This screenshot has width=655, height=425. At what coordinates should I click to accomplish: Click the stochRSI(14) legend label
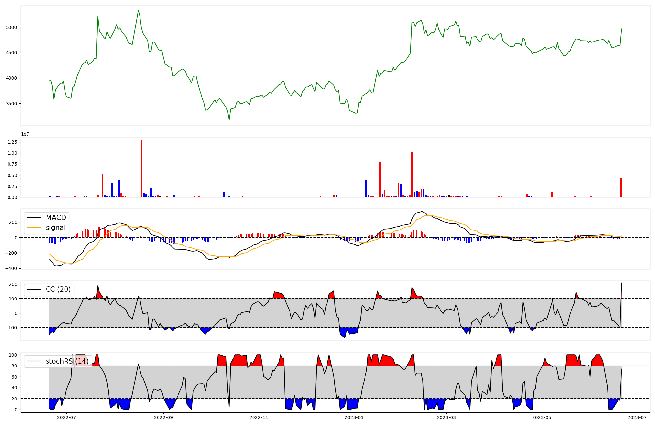[67, 361]
